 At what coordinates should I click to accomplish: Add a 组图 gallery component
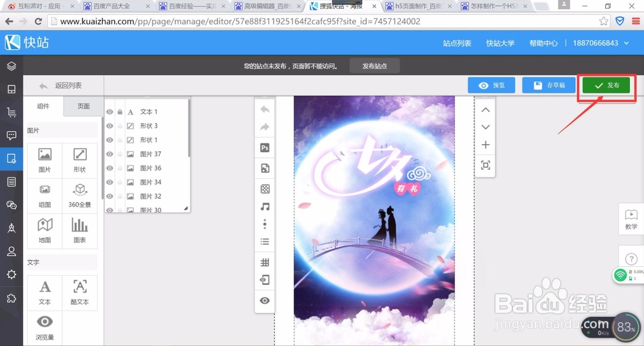(45, 196)
